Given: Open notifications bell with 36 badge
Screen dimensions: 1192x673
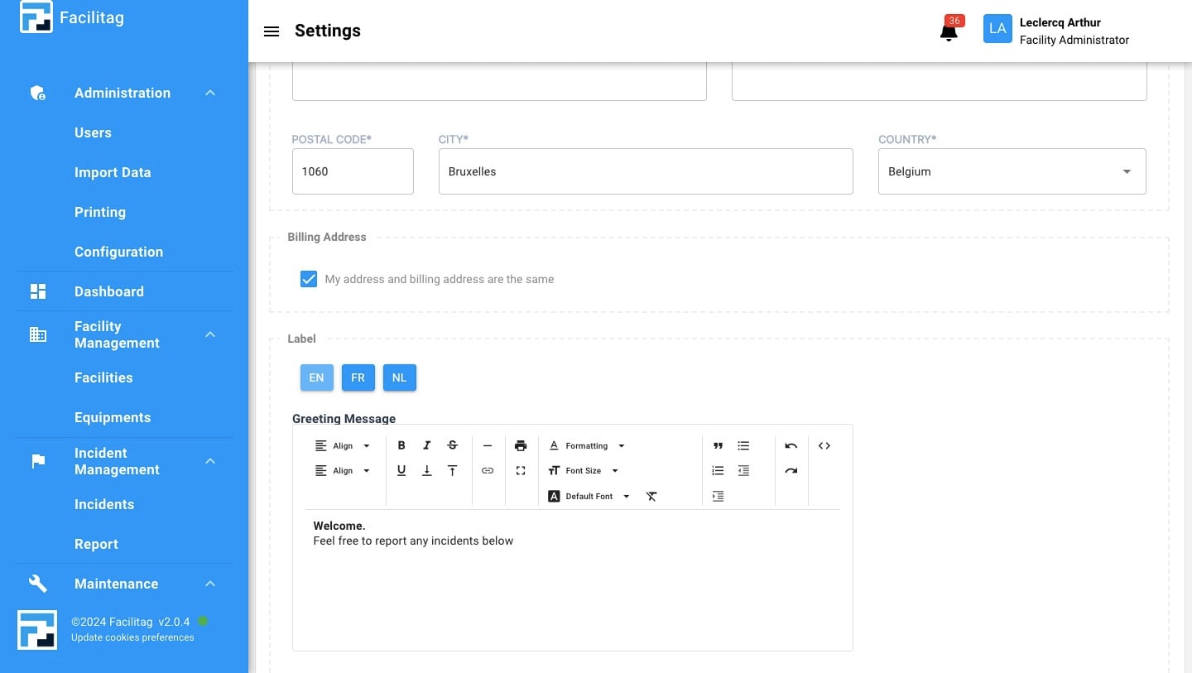Looking at the screenshot, I should point(949,32).
